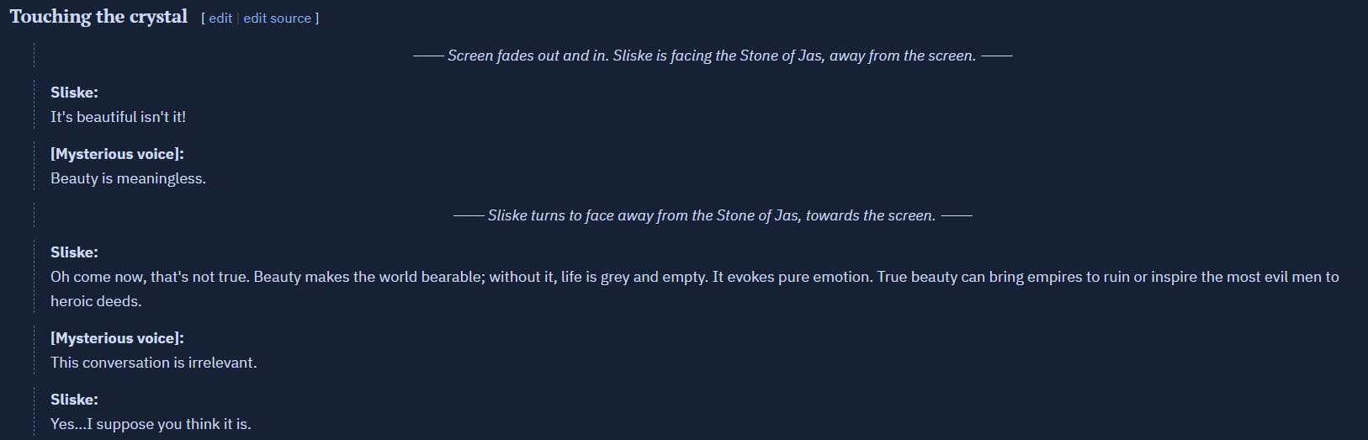Select the line 'This conversation is irrelevant.'

click(x=154, y=363)
